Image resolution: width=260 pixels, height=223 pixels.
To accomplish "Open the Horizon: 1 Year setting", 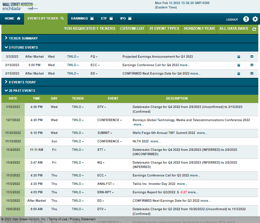I will point(199,29).
